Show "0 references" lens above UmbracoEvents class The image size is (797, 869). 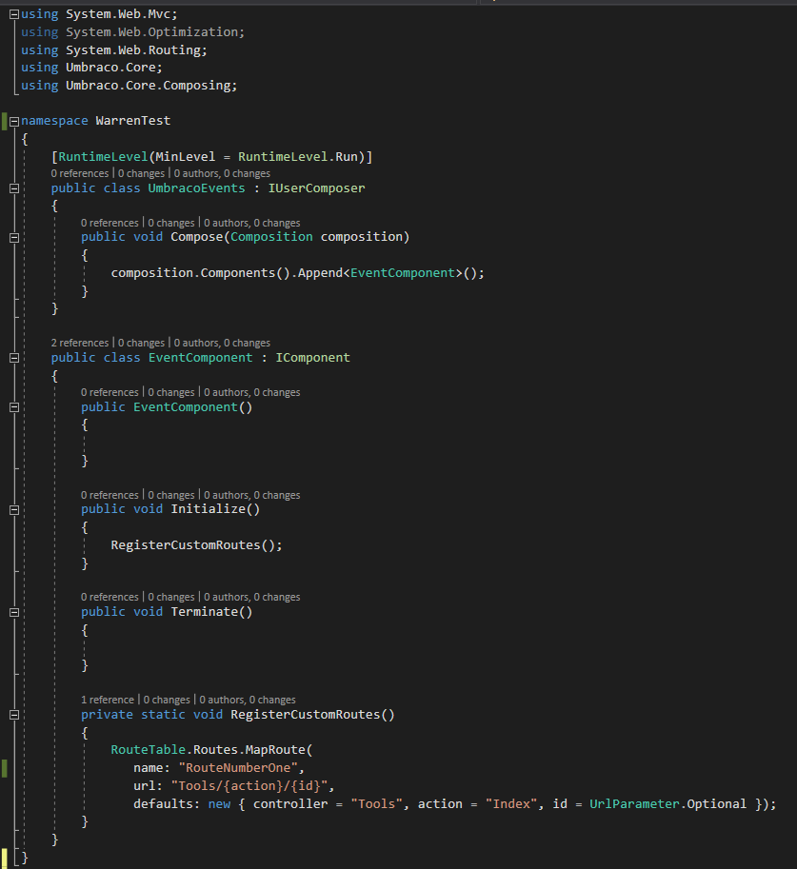pos(80,174)
